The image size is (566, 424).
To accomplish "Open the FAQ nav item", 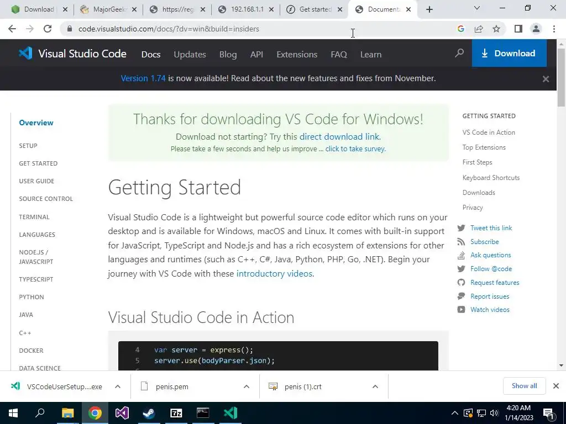I will click(339, 55).
